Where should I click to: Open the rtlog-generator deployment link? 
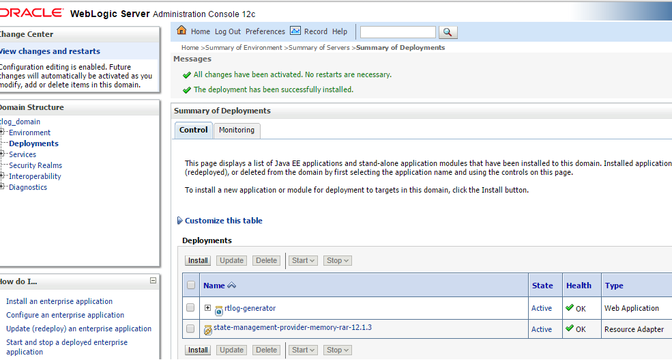click(x=250, y=308)
